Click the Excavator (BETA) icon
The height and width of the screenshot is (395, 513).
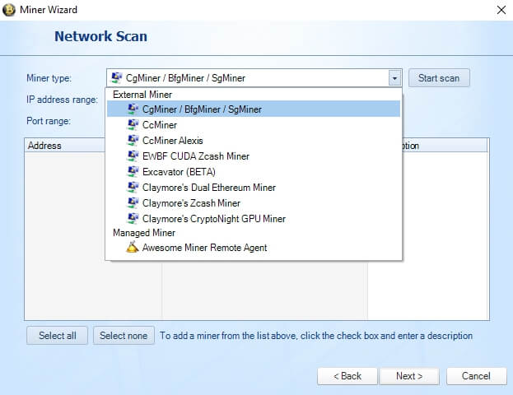(x=133, y=172)
